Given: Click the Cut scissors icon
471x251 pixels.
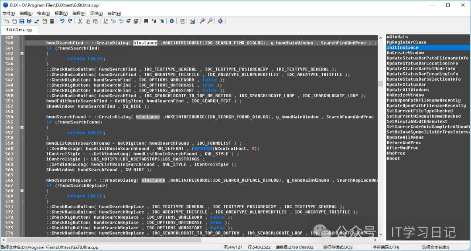Looking at the screenshot, I should click(81, 21).
